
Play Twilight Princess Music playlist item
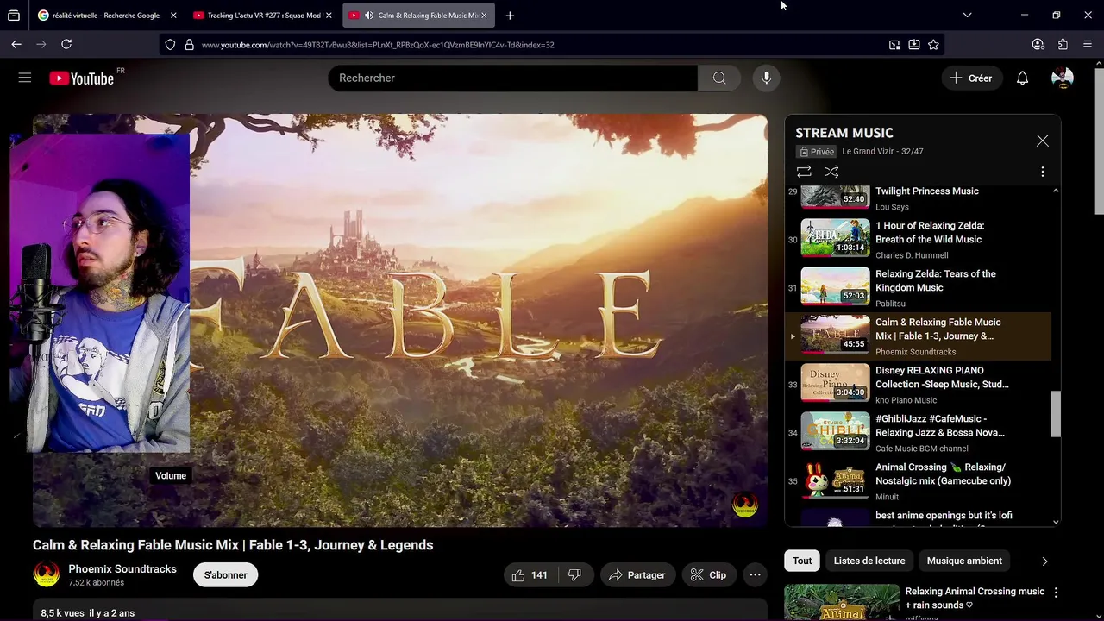(x=918, y=197)
